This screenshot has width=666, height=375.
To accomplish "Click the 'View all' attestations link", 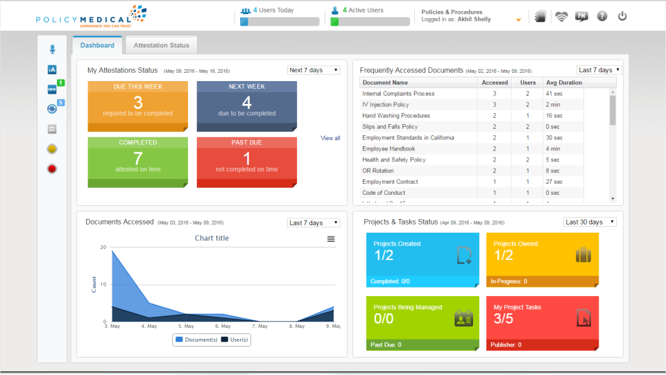I will tap(330, 138).
